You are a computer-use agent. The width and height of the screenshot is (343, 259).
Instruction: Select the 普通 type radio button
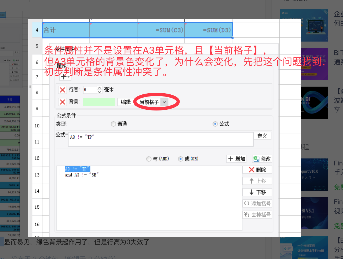click(113, 124)
